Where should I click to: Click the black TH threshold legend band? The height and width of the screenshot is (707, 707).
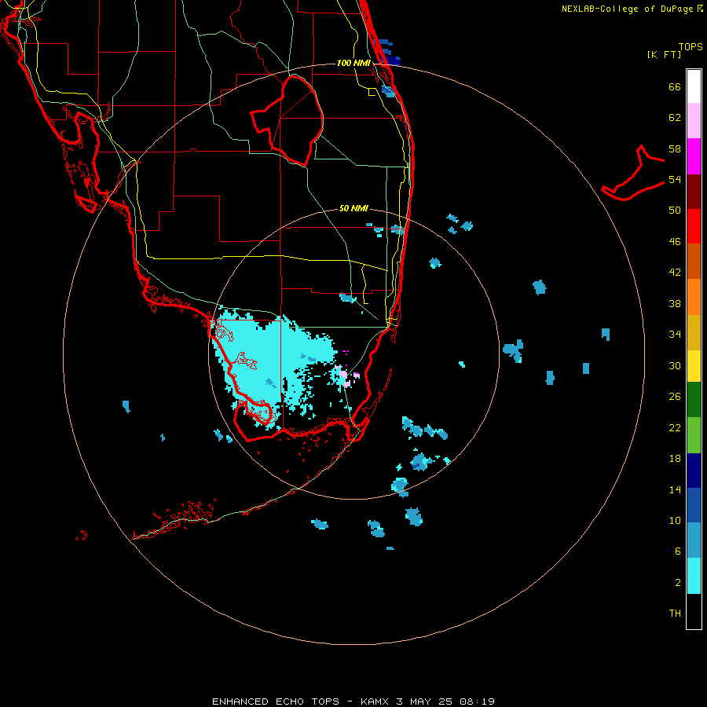[694, 611]
